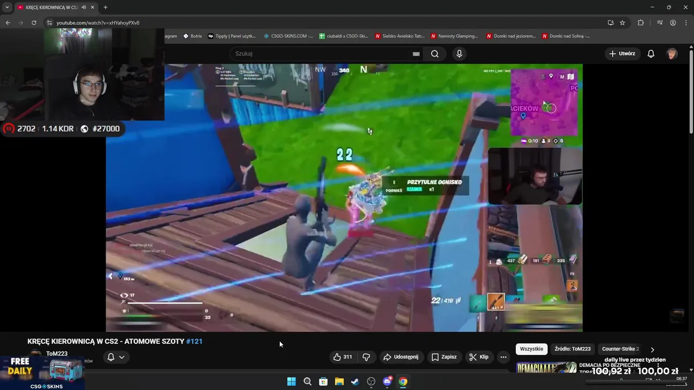This screenshot has height=390, width=694.
Task: Open Chrome extensions puzzle icon
Action: [x=641, y=23]
